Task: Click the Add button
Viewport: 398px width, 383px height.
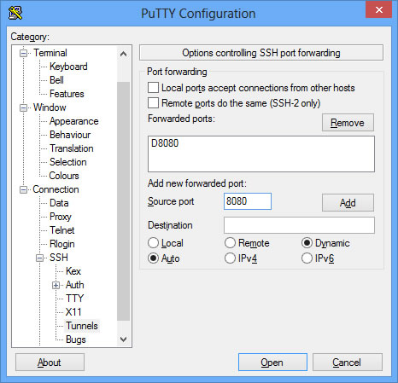Action: point(348,203)
